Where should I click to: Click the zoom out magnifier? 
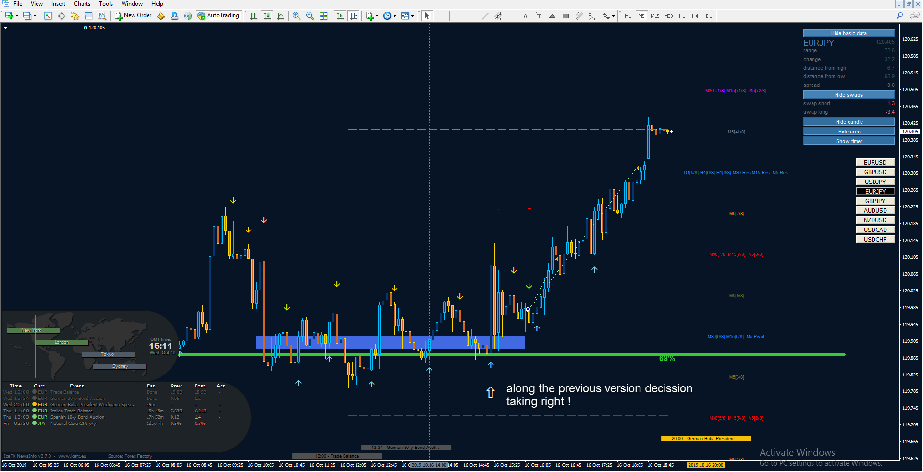pyautogui.click(x=310, y=16)
